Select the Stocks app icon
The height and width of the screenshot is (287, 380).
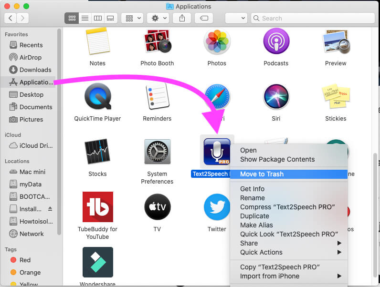(98, 152)
